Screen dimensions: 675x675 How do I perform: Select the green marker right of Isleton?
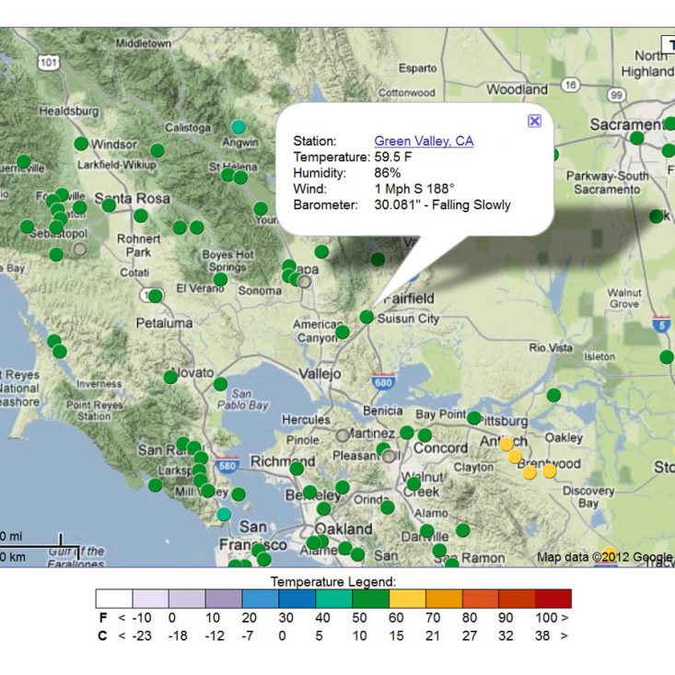[x=667, y=357]
